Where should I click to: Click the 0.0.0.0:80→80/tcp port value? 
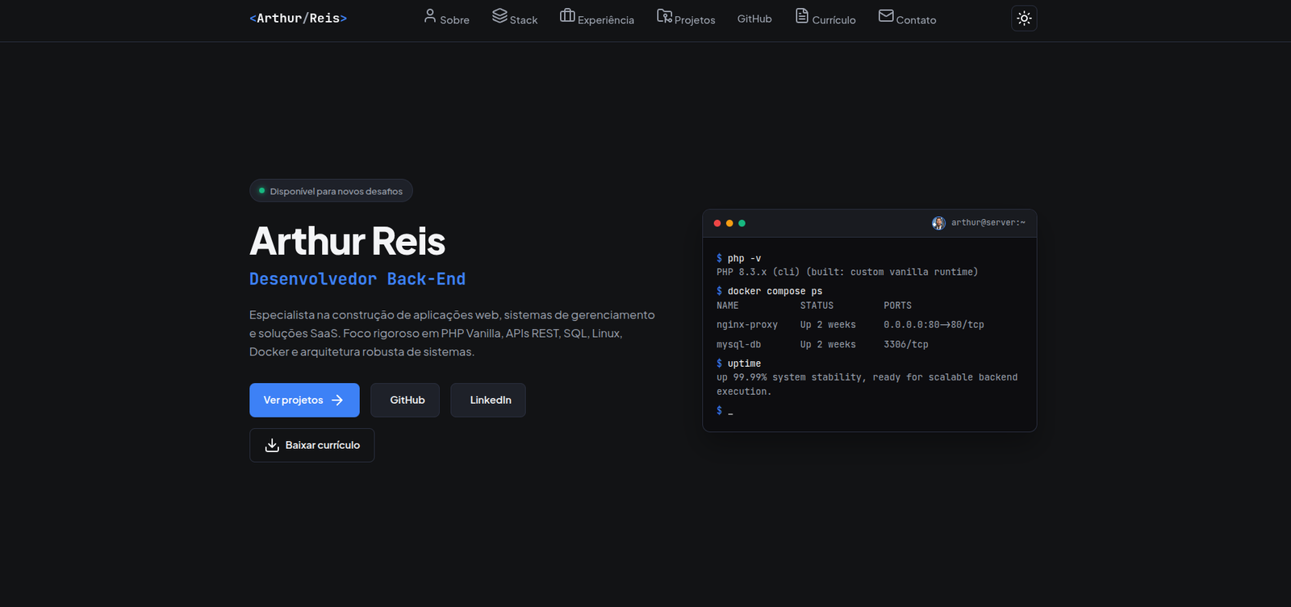[934, 325]
